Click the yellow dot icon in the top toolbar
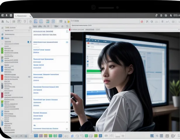The width and height of the screenshot is (180, 140). pyautogui.click(x=68, y=22)
